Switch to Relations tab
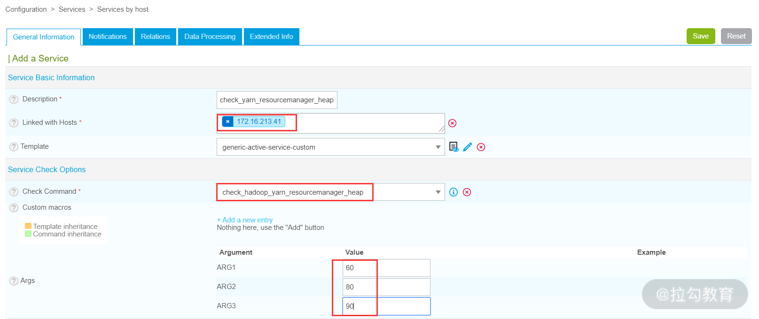Image resolution: width=759 pixels, height=319 pixels. (156, 37)
